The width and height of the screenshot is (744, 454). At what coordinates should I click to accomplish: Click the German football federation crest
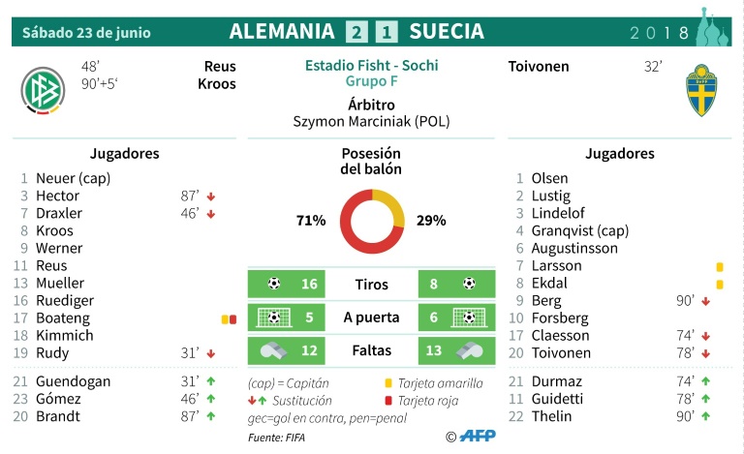(x=43, y=91)
